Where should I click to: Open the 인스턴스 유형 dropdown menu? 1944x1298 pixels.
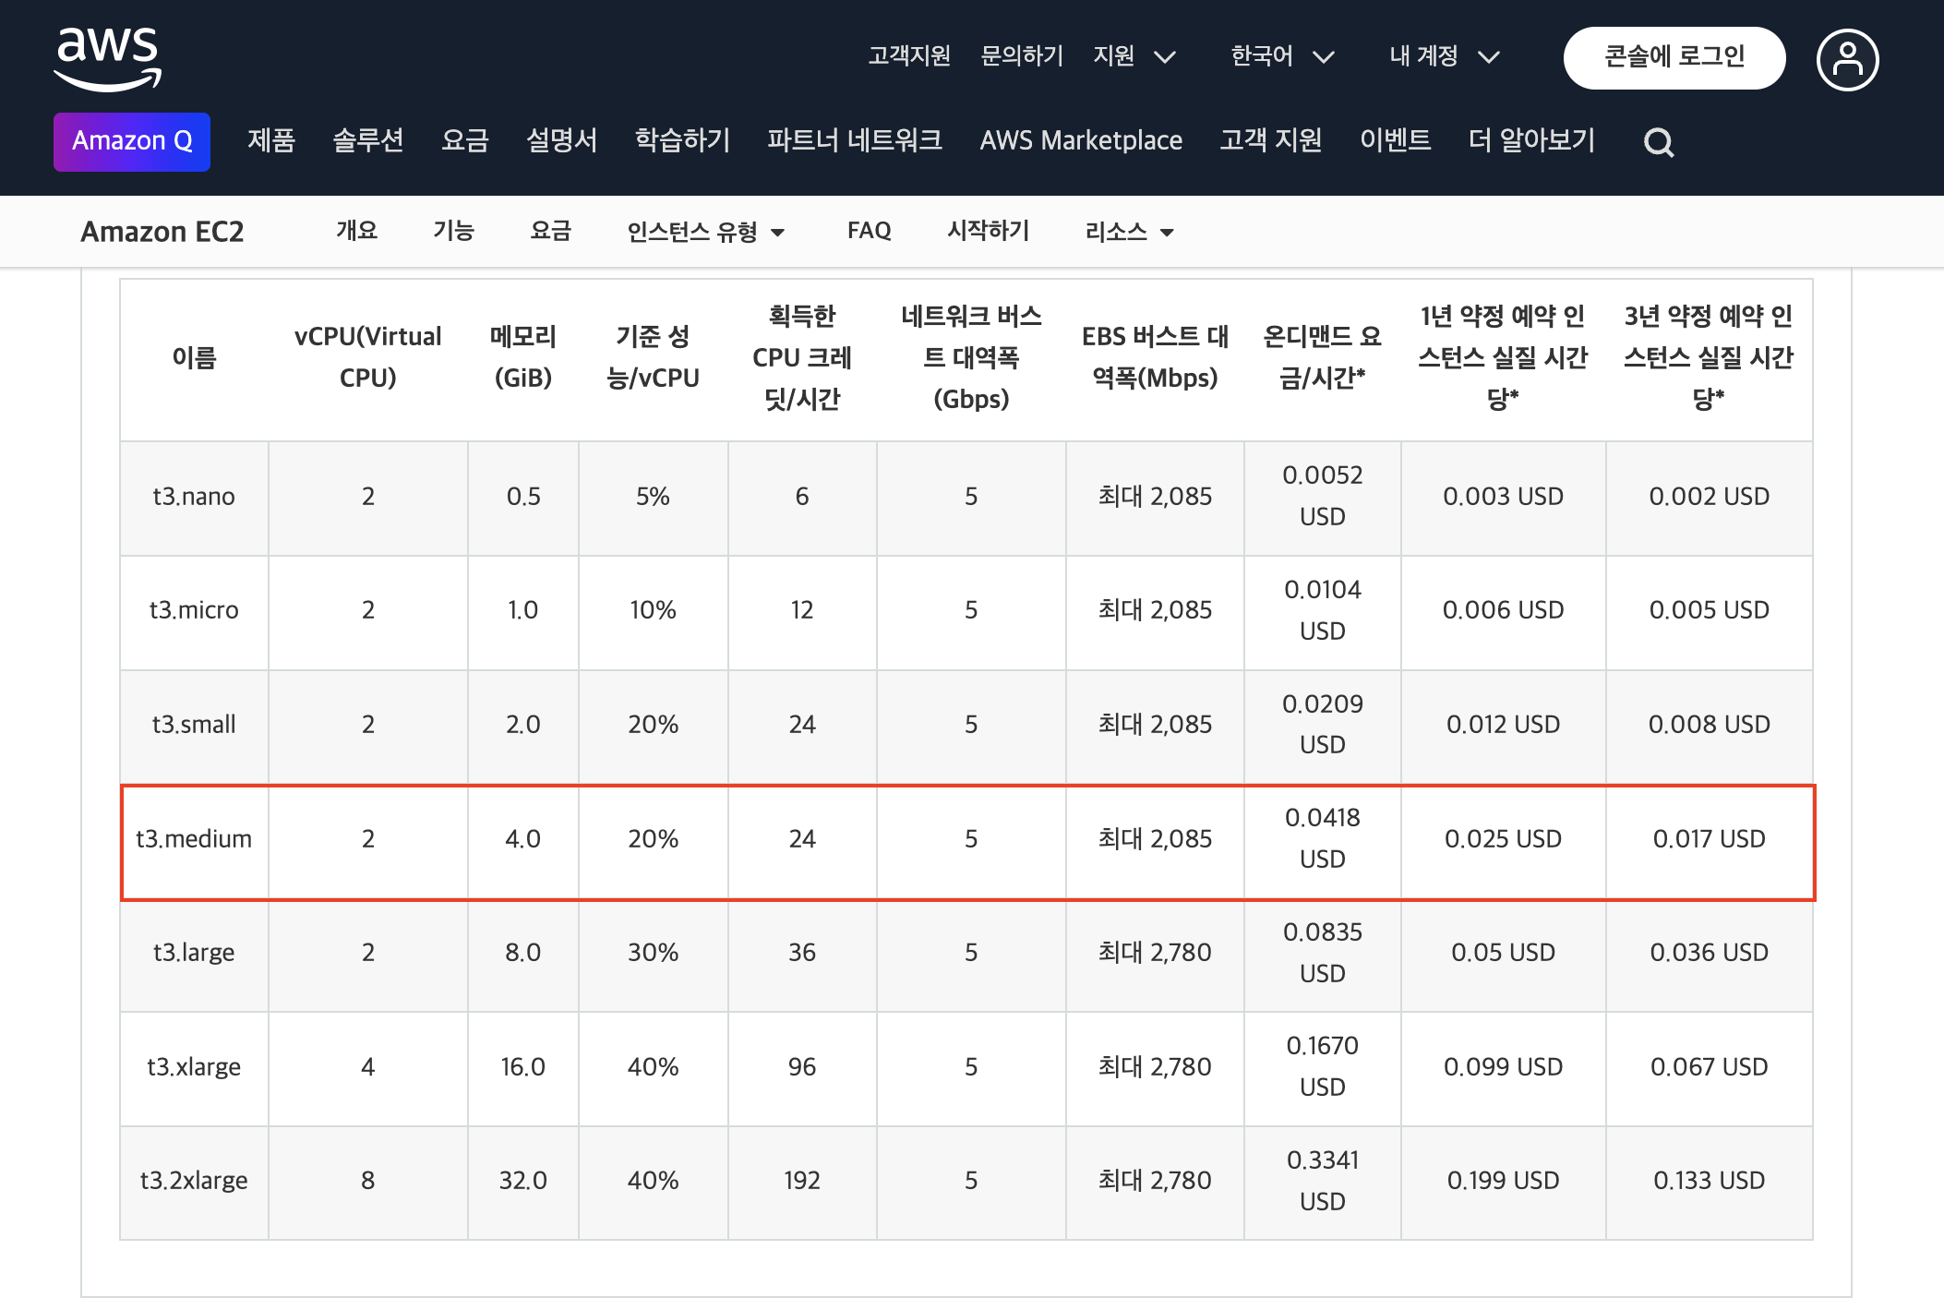[x=705, y=232]
